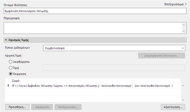Click the Επεξεργασία... button
The height and width of the screenshot is (112, 190).
[68, 107]
